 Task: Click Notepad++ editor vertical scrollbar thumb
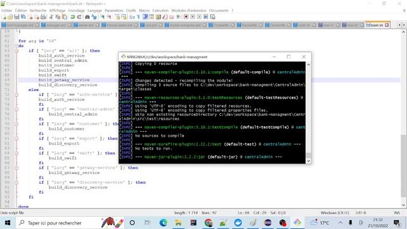coord(403,166)
